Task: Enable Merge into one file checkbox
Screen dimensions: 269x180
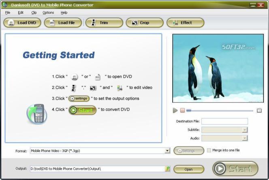Action: tap(209, 150)
